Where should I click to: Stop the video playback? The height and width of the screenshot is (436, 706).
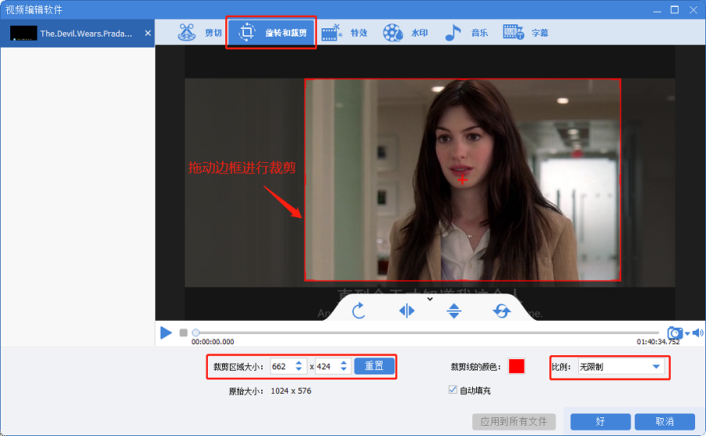184,332
